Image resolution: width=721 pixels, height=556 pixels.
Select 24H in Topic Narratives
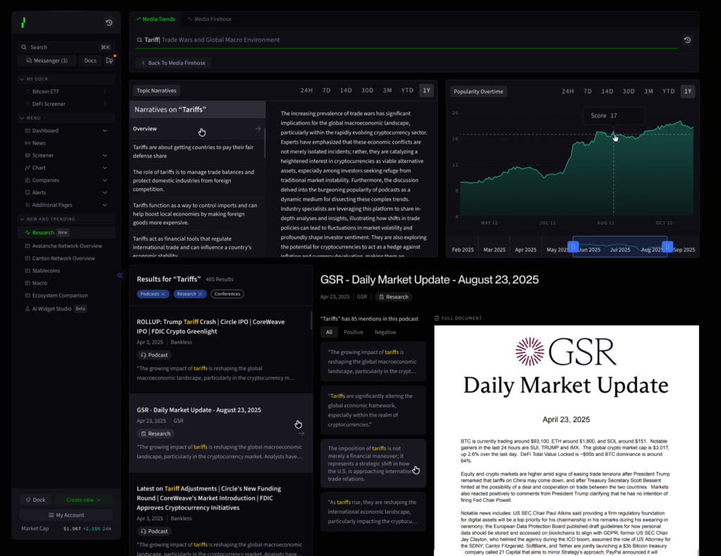coord(306,91)
